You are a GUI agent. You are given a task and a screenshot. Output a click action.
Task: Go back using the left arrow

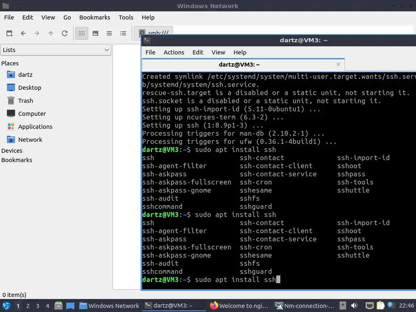[23, 33]
